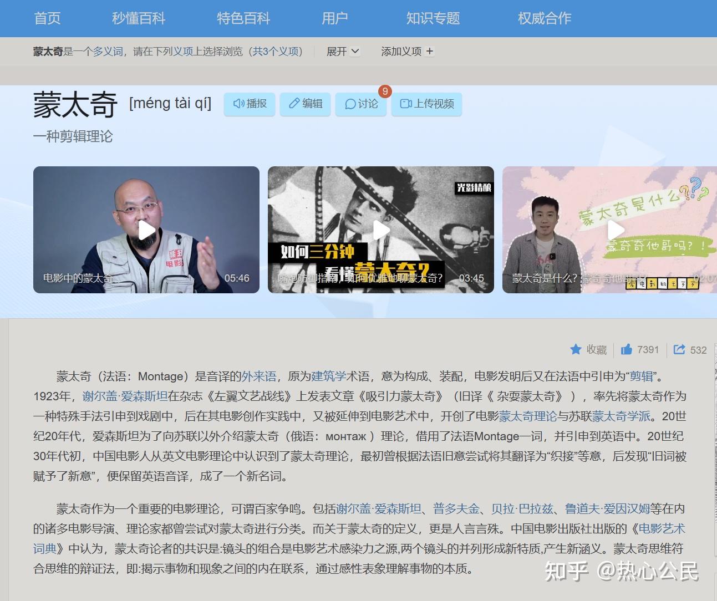Open the 普多夫金 link
Image resolution: width=717 pixels, height=601 pixels.
click(x=456, y=509)
